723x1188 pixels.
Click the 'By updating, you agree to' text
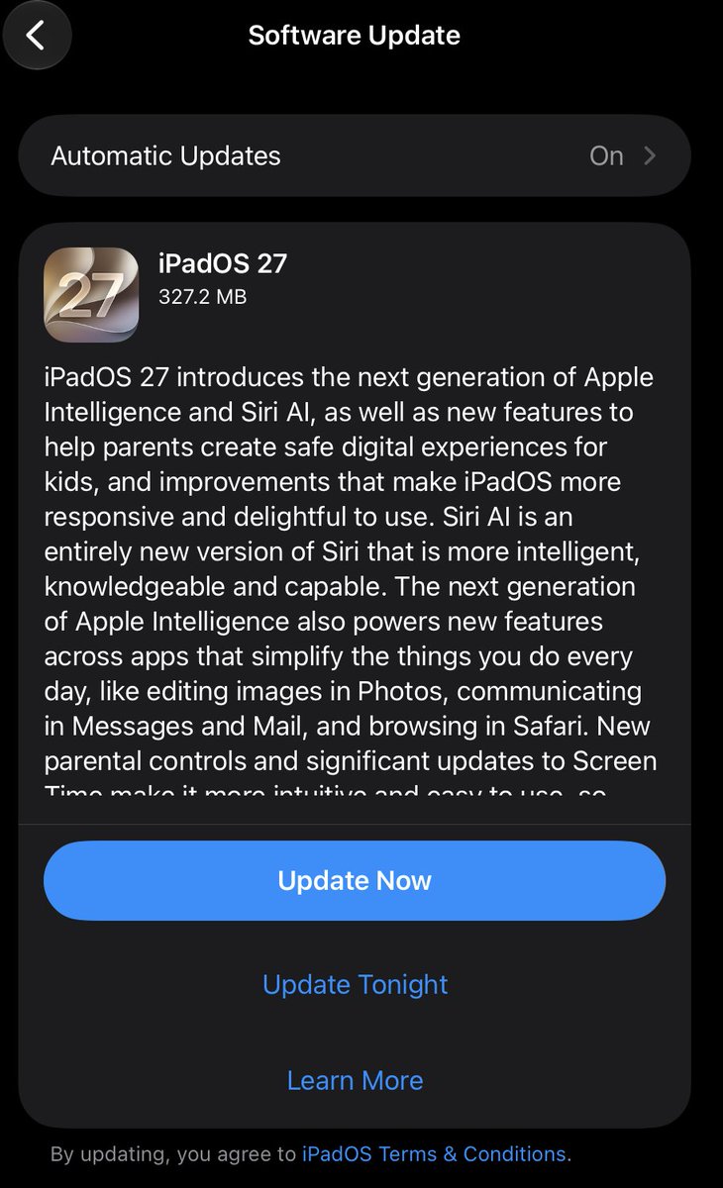pyautogui.click(x=173, y=1154)
